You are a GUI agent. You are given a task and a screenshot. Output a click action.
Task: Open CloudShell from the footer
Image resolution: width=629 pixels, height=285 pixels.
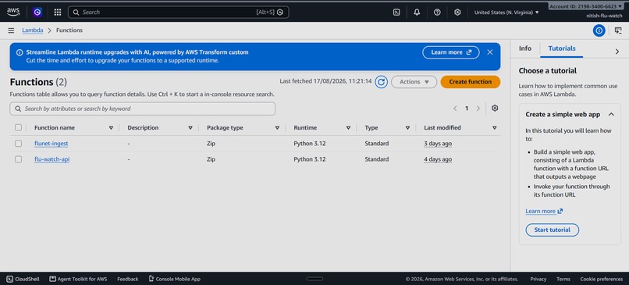coord(23,279)
